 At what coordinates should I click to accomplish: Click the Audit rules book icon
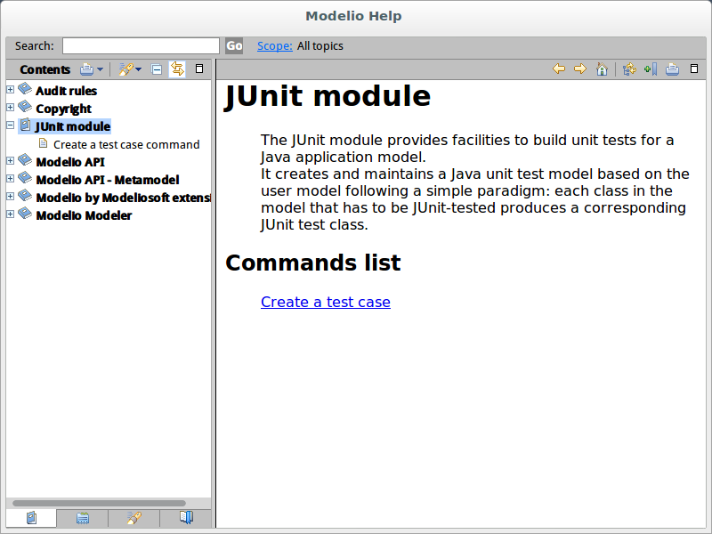tap(25, 88)
